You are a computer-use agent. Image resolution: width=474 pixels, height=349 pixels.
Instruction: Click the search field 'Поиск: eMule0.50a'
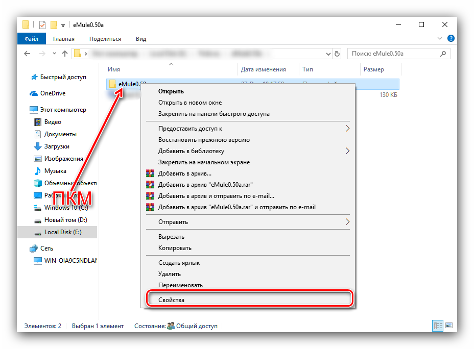[x=393, y=54]
